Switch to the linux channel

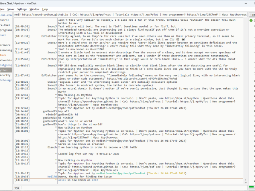[x=3, y=55]
